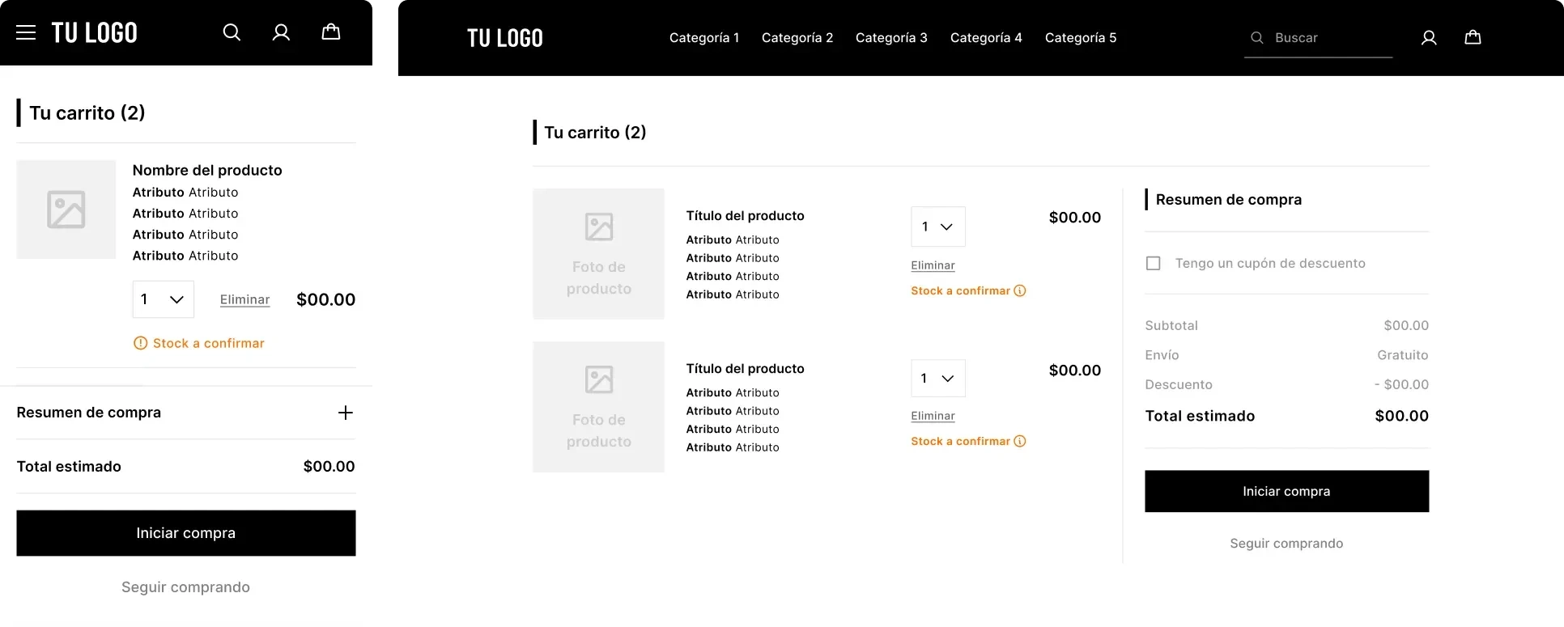Select Categoría 3 in the navigation bar
The height and width of the screenshot is (627, 1564).
click(x=891, y=38)
